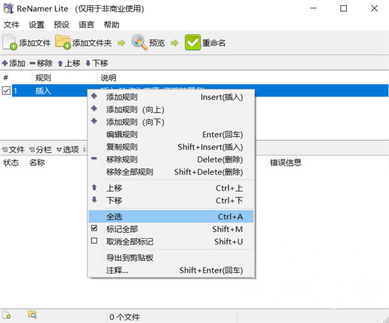Choose 导出到剪贴板 in context menu
The image size is (389, 323).
[171, 258]
